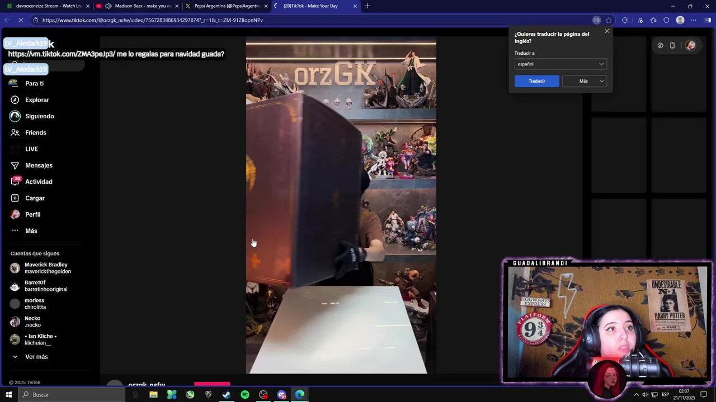716x402 pixels.
Task: Click translate icon in address bar
Action: [597, 20]
